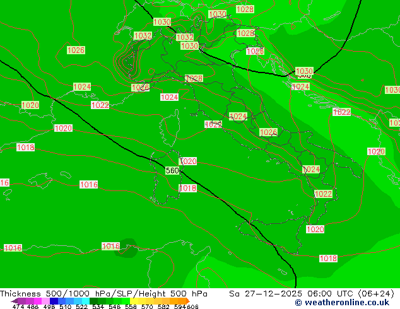Image resolution: width=400 pixels, height=309 pixels.
Task: Click the magenta swatch in the color scale
Action: pyautogui.click(x=38, y=301)
